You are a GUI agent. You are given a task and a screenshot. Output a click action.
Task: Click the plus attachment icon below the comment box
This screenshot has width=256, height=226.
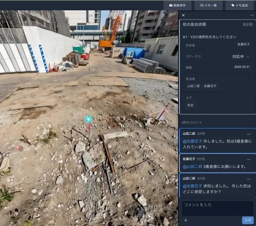tap(186, 220)
